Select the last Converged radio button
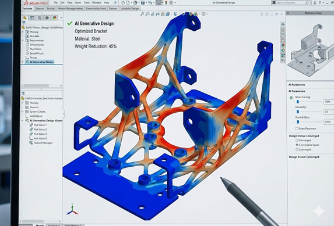The image size is (334, 226). pyautogui.click(x=297, y=149)
